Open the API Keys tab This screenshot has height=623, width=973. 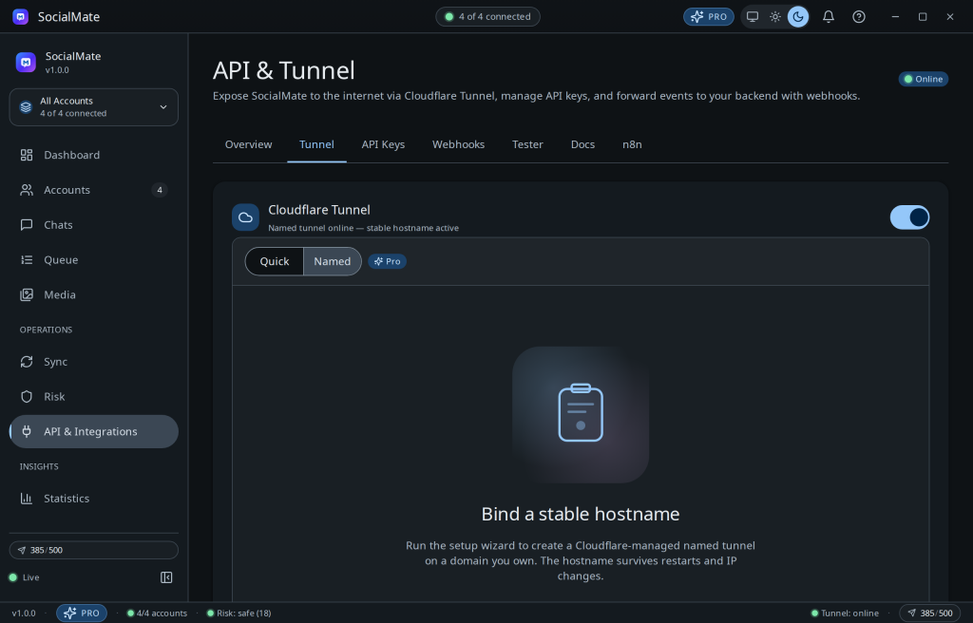coord(383,144)
